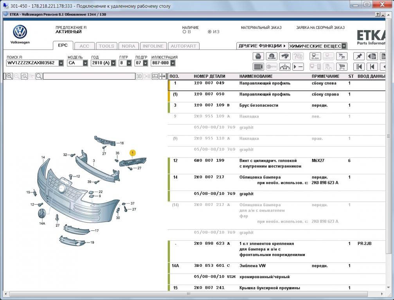Click callout number 16 in the diagram
Image resolution: width=394 pixels, height=300 pixels.
pyautogui.click(x=122, y=143)
